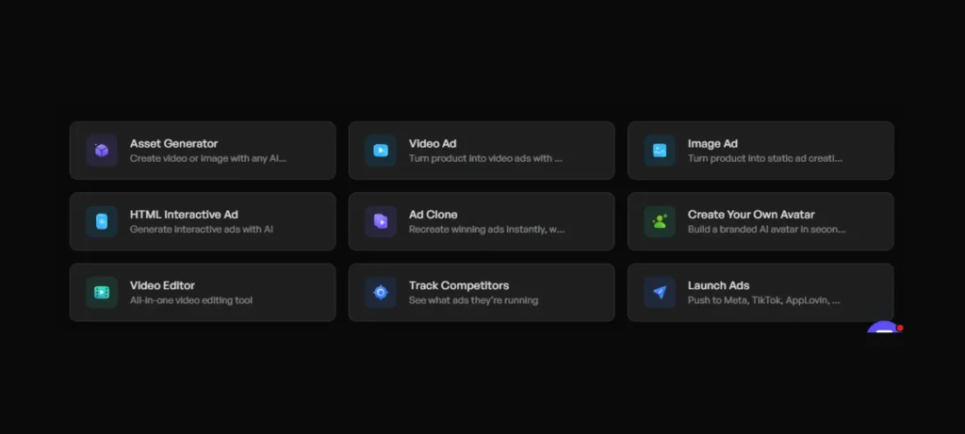Screen dimensions: 965x434
Task: Click 'Generate interactive ads with AI' text
Action: pos(202,230)
